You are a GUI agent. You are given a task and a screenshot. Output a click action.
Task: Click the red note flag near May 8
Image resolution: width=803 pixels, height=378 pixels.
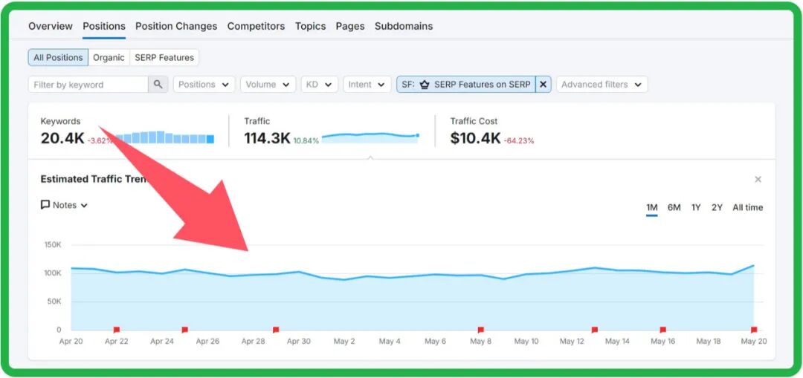(480, 329)
